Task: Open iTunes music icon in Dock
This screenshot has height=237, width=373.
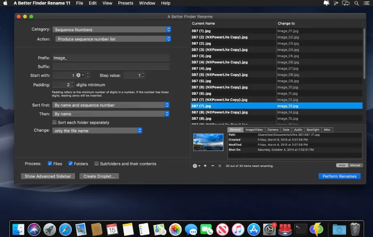Action: [238, 230]
